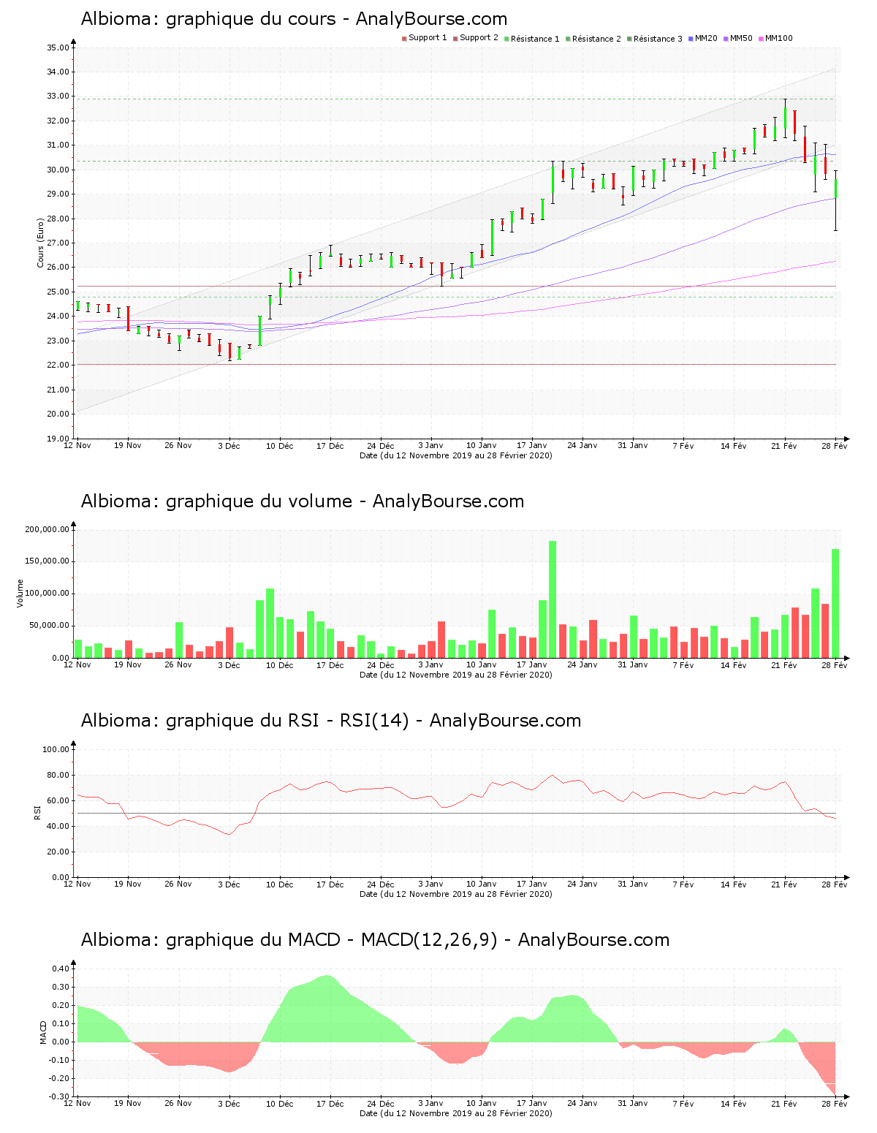Click the 'MACD' vertical axis label
Image resolution: width=877 pixels, height=1133 pixels.
[43, 1032]
